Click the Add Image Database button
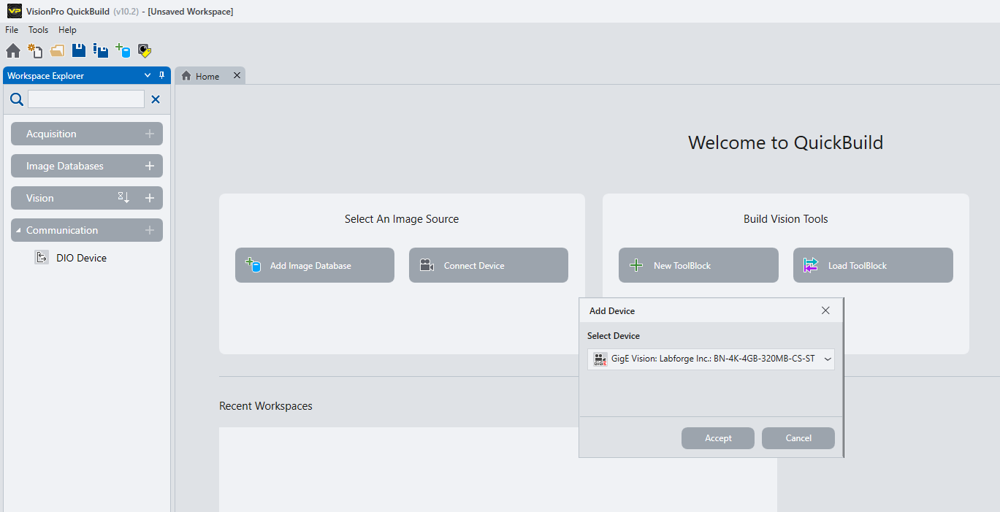 (315, 265)
